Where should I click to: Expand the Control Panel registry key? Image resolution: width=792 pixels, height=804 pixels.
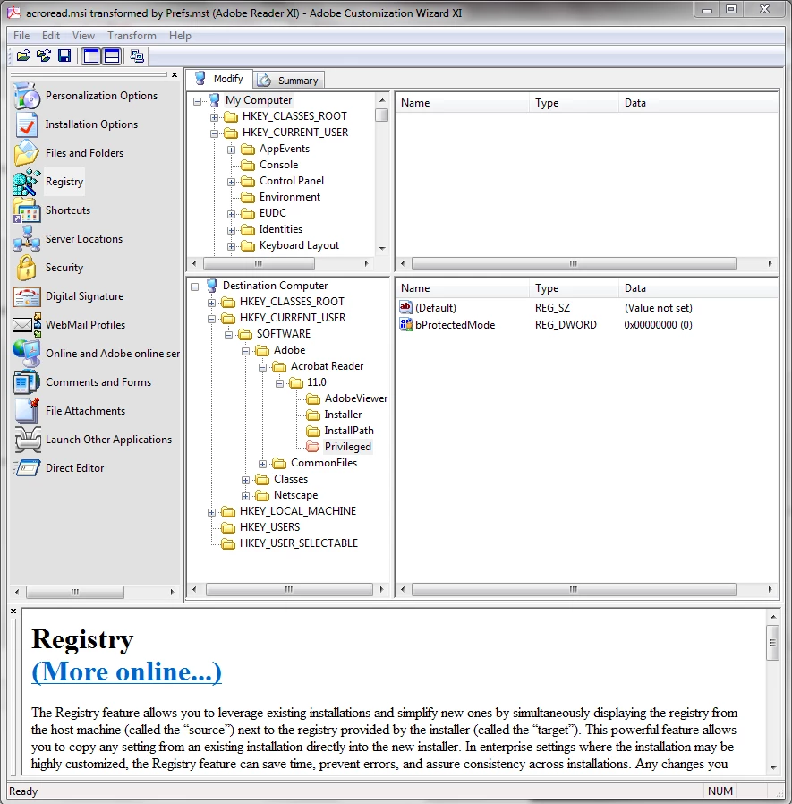pos(231,182)
